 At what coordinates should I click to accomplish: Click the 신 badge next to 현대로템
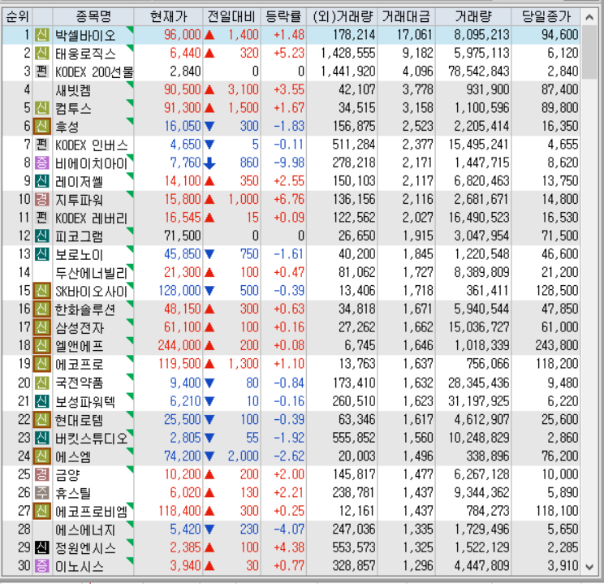pyautogui.click(x=42, y=419)
